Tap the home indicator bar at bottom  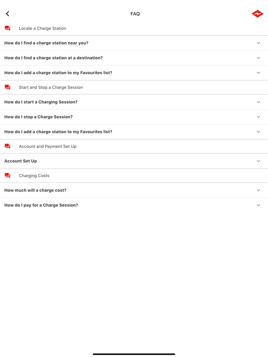[x=134, y=354]
